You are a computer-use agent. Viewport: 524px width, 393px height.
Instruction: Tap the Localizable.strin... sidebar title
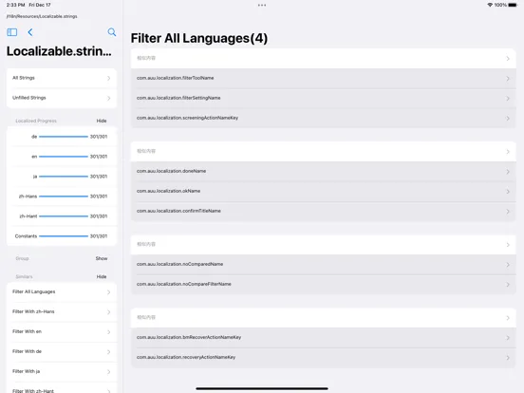[x=59, y=51]
